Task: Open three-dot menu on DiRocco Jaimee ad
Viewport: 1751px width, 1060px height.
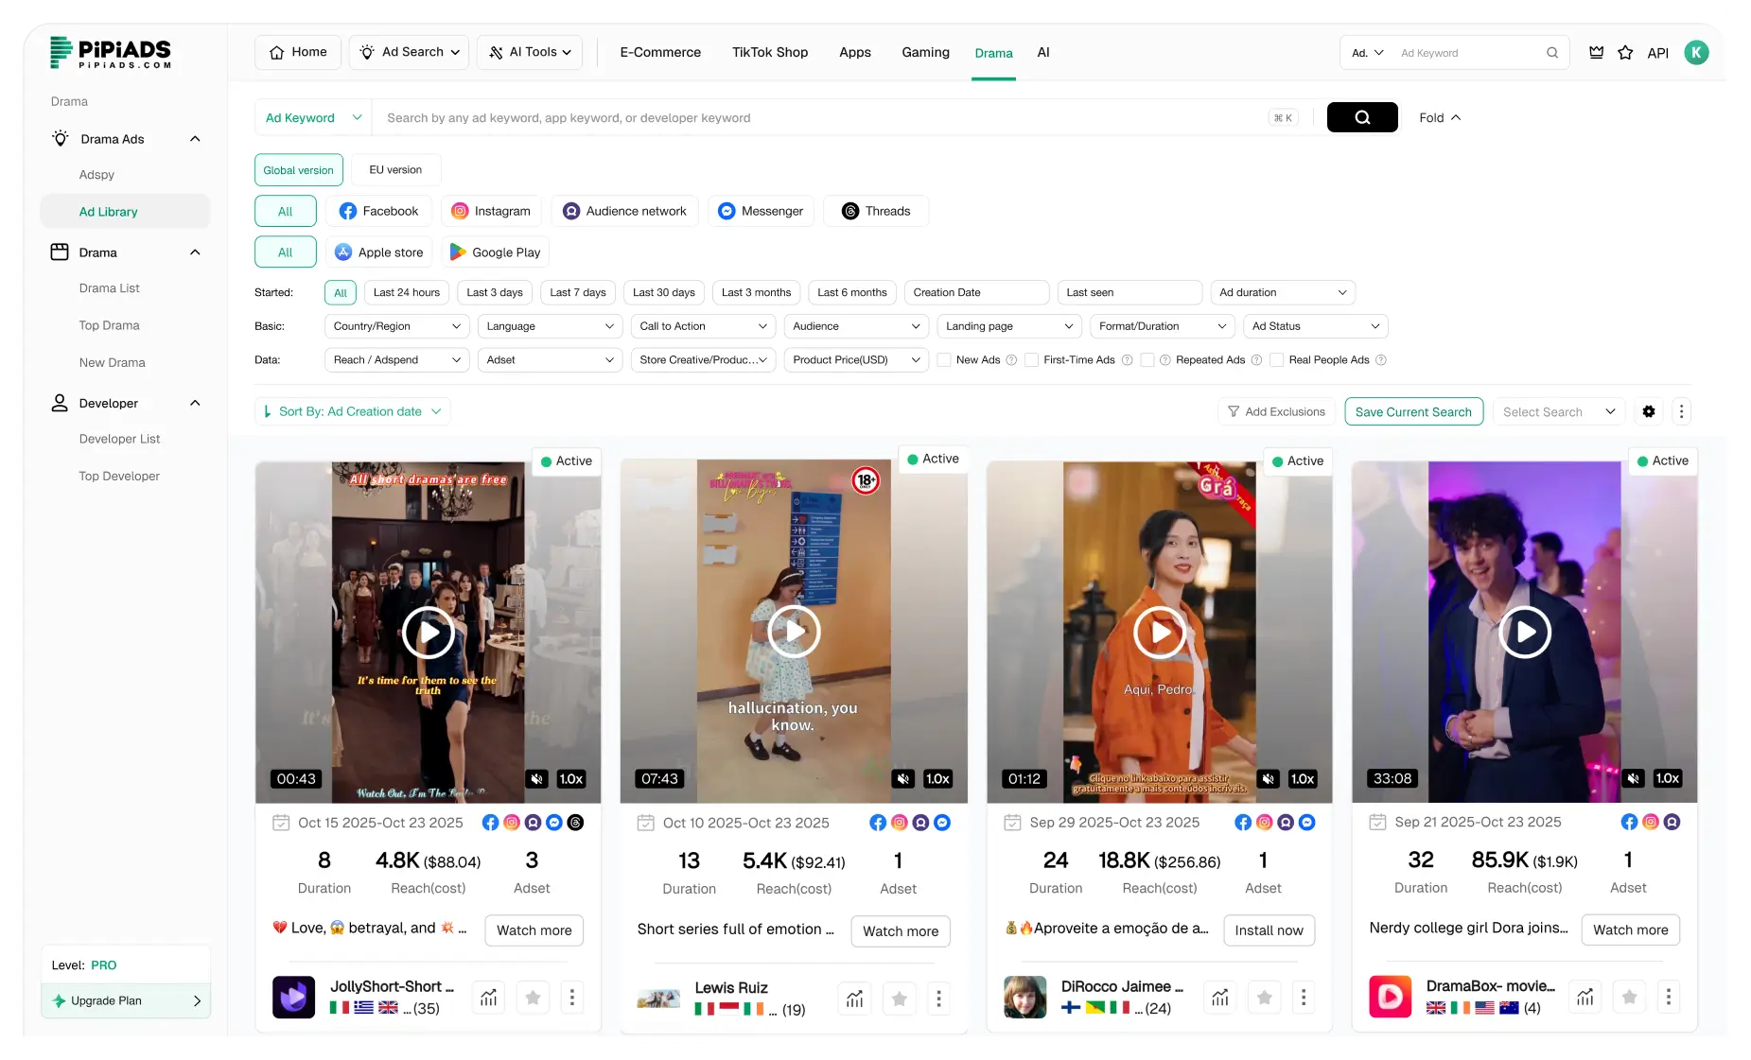Action: [x=1304, y=998]
